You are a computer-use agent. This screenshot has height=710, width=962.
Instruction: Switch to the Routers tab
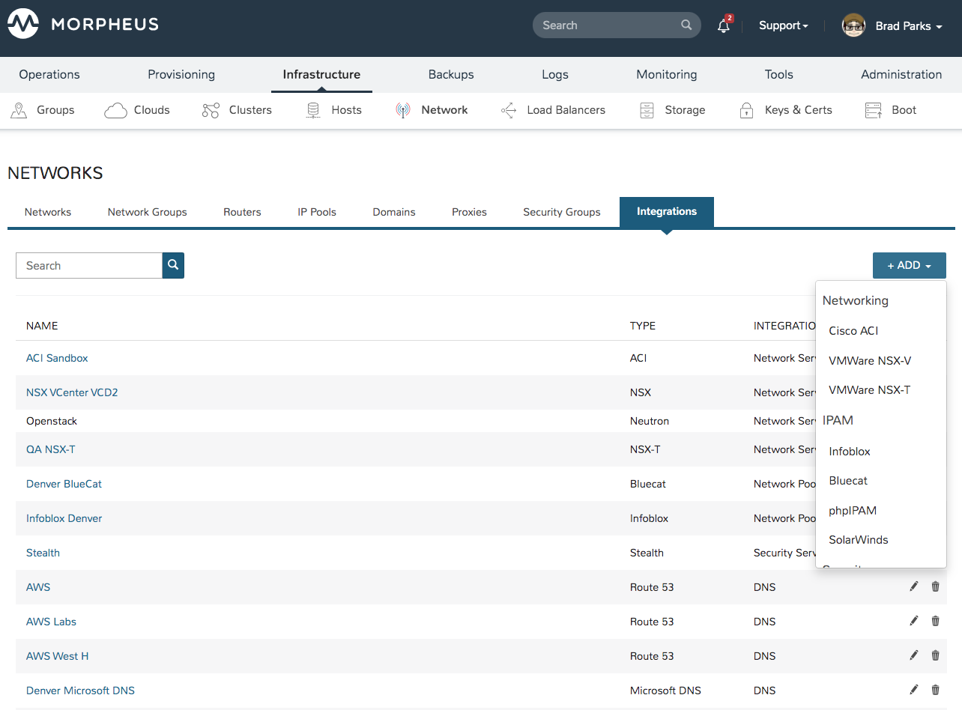(242, 212)
